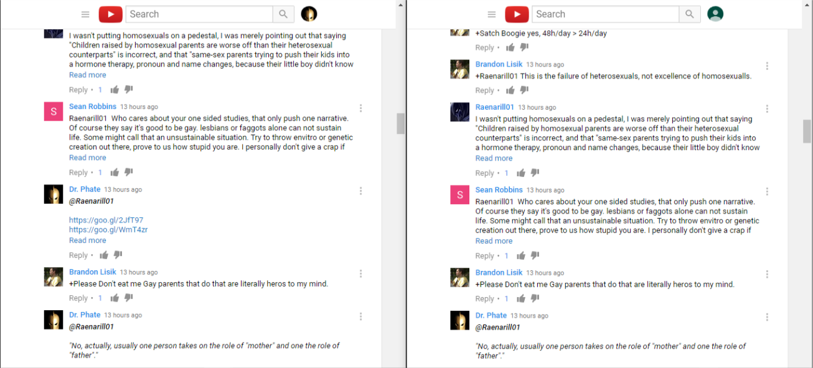The image size is (813, 368).
Task: Focus the Search field in left window
Action: (199, 14)
